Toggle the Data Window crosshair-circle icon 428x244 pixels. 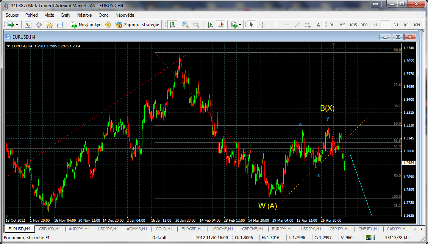click(39, 25)
